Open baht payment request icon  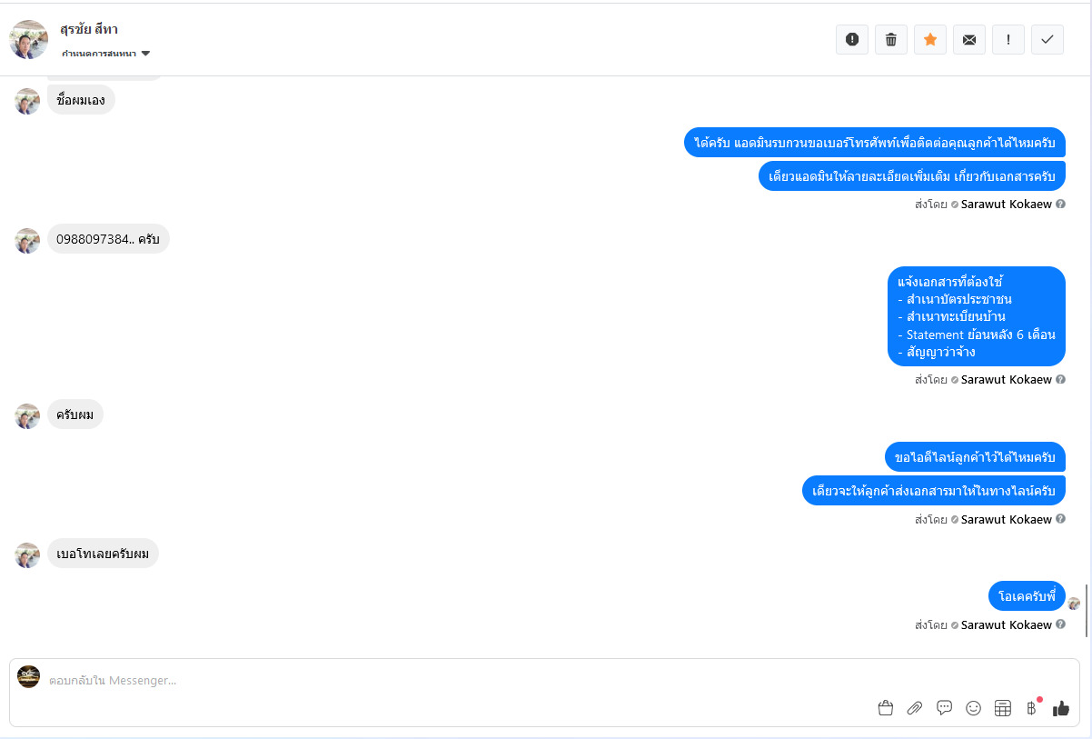point(1031,708)
